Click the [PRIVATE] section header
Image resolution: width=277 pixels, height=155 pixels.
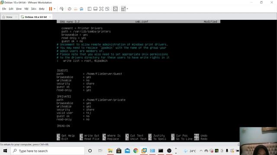click(x=64, y=96)
